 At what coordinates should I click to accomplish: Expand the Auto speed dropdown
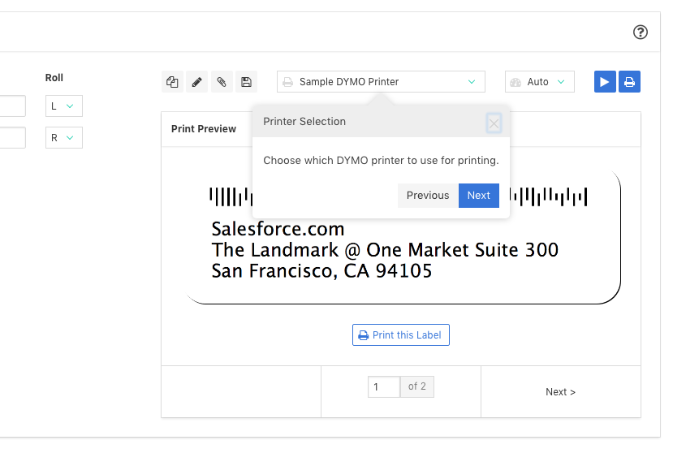coord(539,82)
